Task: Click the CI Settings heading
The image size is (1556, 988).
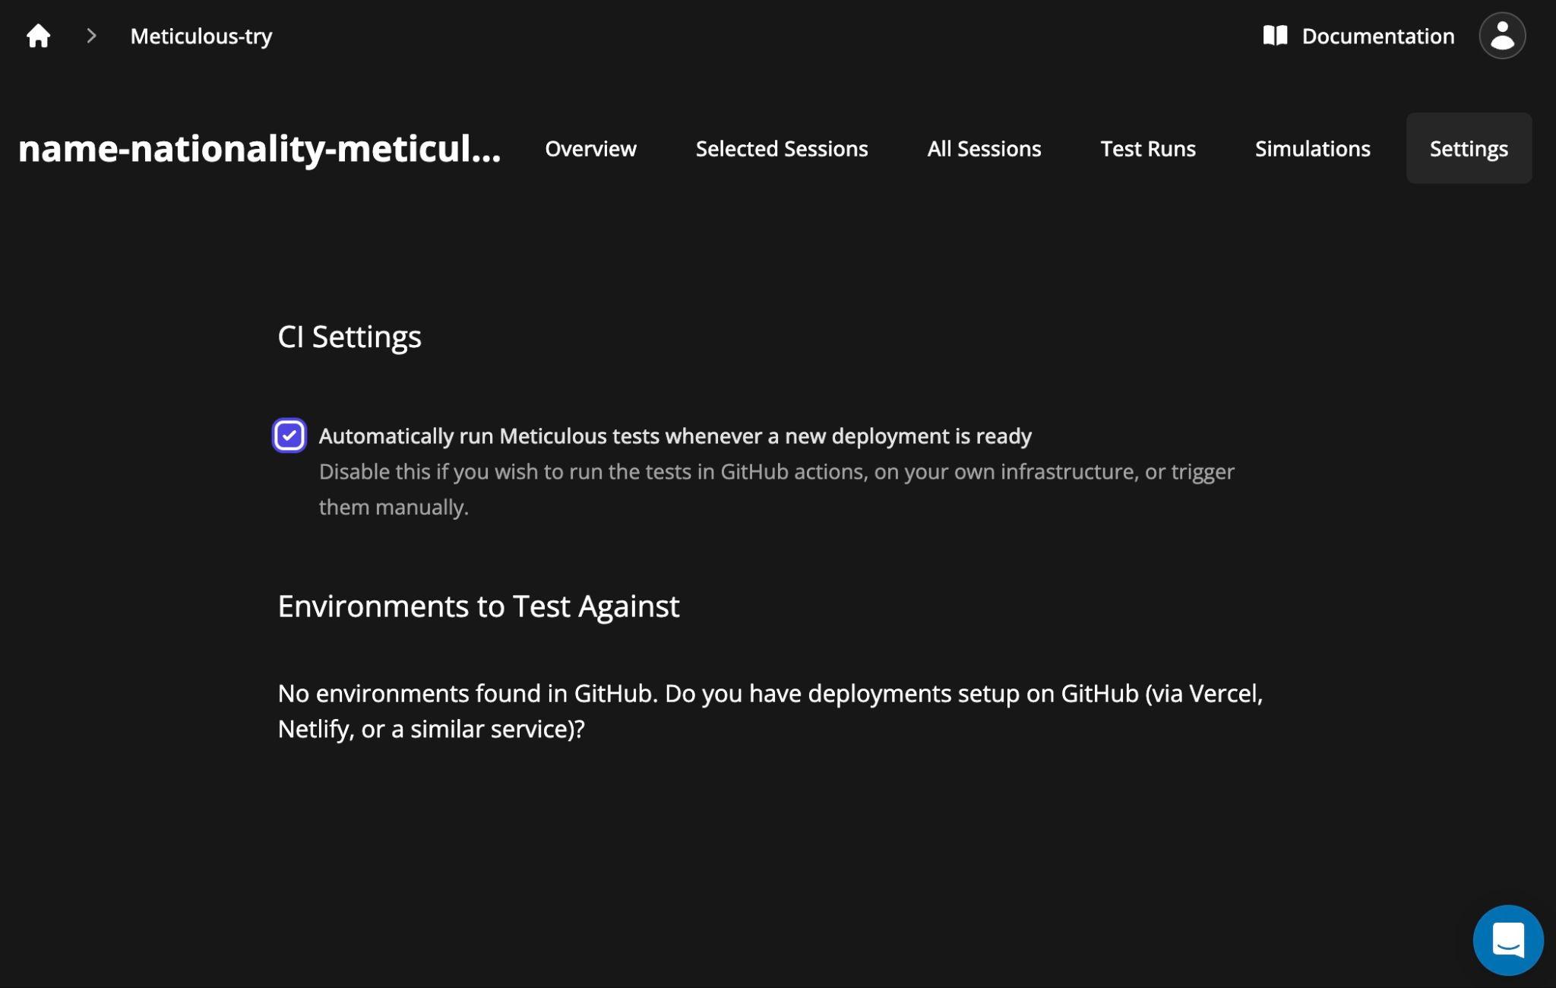Action: point(349,337)
